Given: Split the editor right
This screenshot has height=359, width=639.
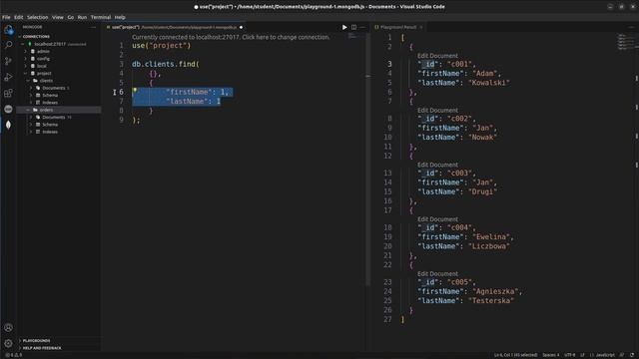Looking at the screenshot, I should click(353, 27).
